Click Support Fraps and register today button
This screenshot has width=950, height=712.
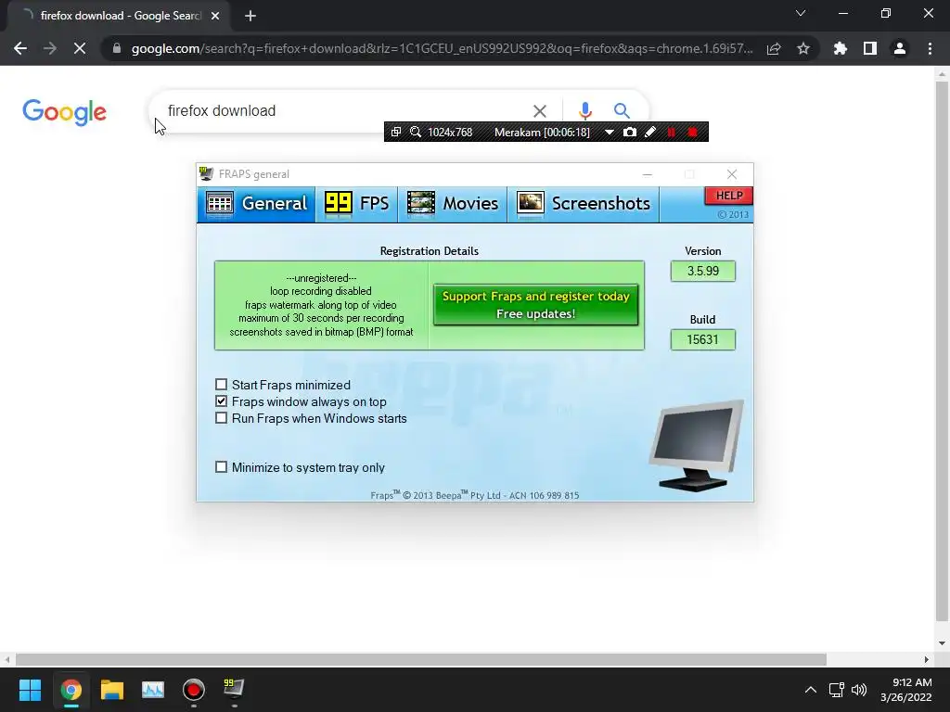click(x=535, y=304)
